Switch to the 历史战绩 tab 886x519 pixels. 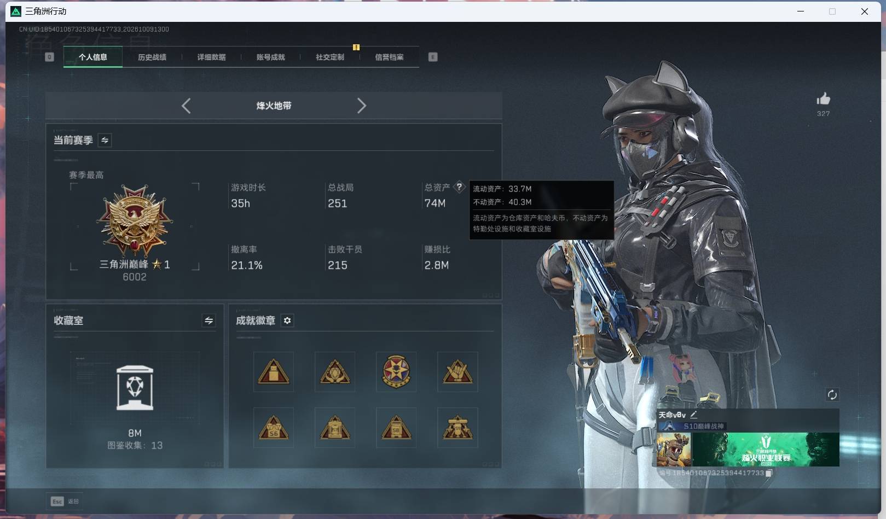click(x=152, y=57)
